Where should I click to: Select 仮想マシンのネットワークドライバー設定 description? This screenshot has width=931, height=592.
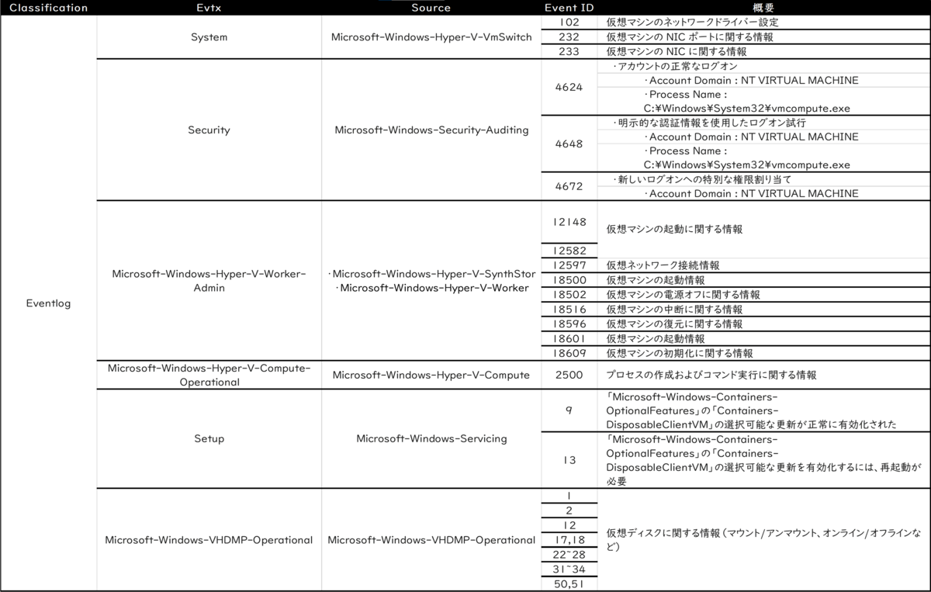tap(692, 23)
